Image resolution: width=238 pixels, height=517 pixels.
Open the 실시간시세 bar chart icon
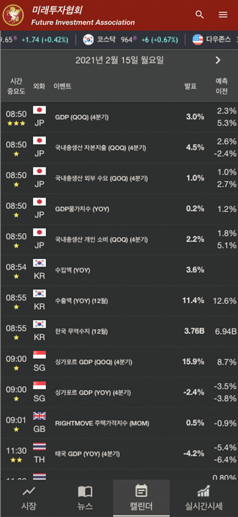203,491
